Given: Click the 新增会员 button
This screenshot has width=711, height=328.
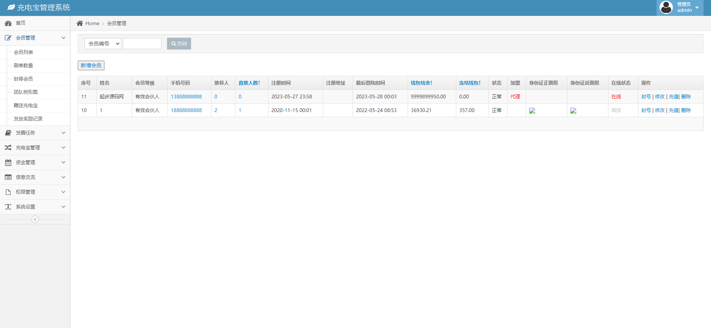Looking at the screenshot, I should (91, 65).
